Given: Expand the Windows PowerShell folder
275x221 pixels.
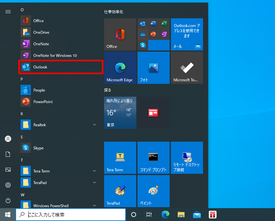Looking at the screenshot, I should point(94,205).
